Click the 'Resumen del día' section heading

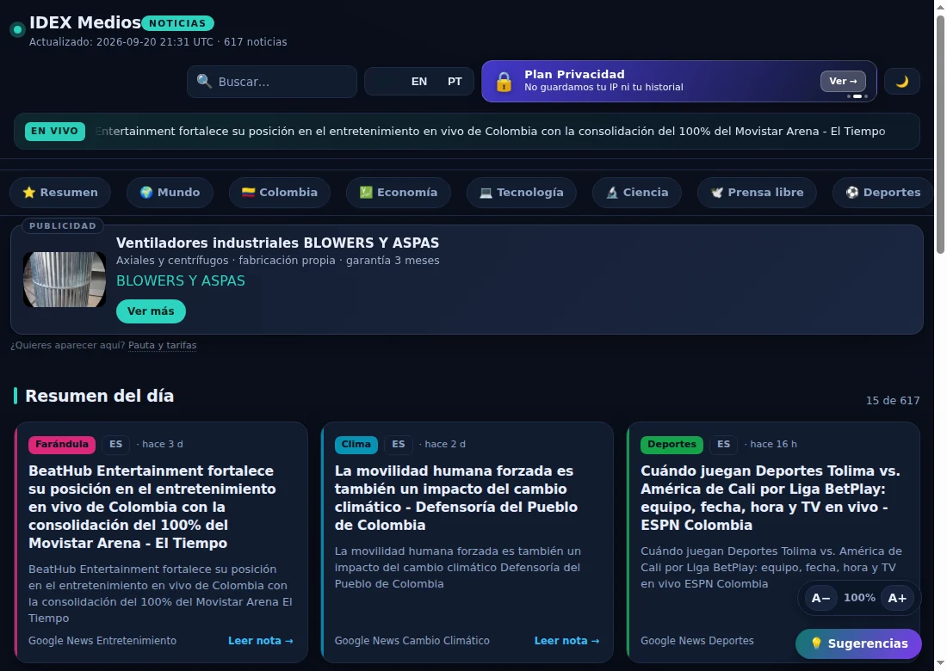pos(100,396)
